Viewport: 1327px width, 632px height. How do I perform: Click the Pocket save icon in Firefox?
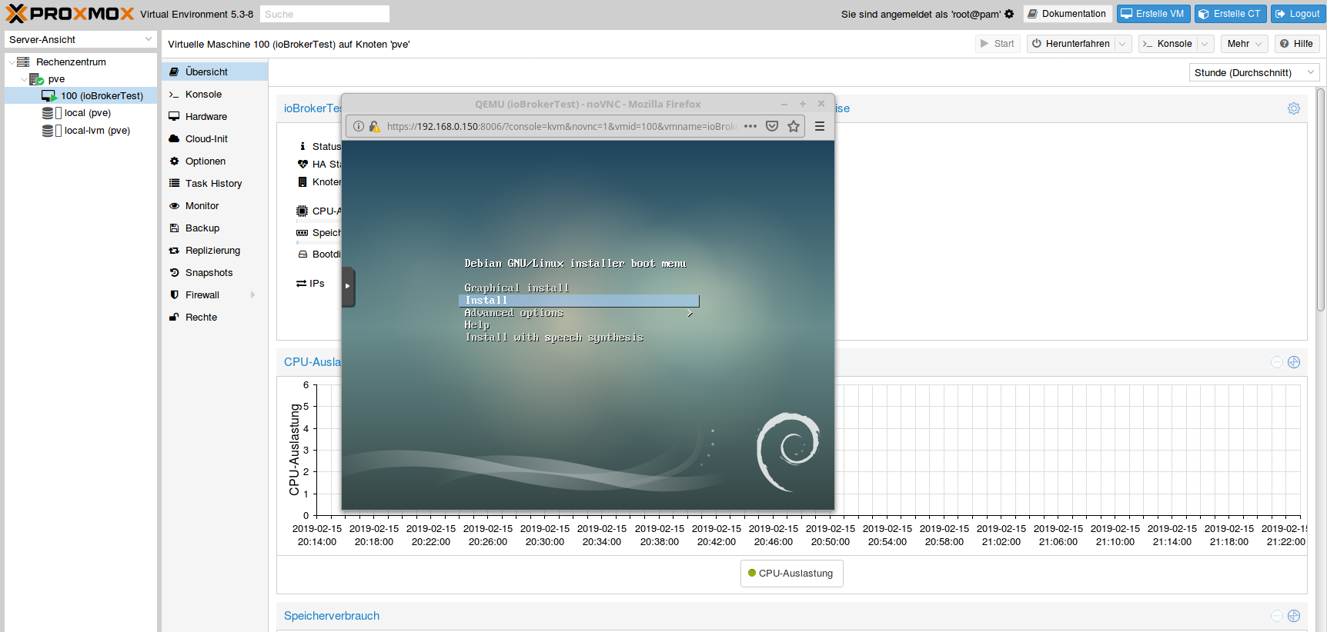tap(772, 126)
